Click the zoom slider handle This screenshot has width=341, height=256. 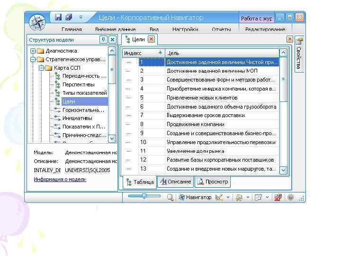click(x=144, y=196)
